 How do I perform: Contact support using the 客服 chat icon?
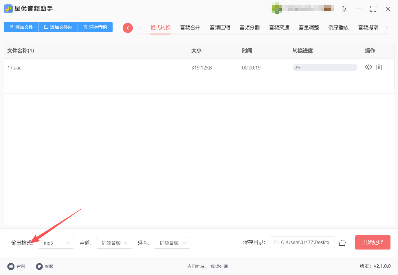click(39, 266)
